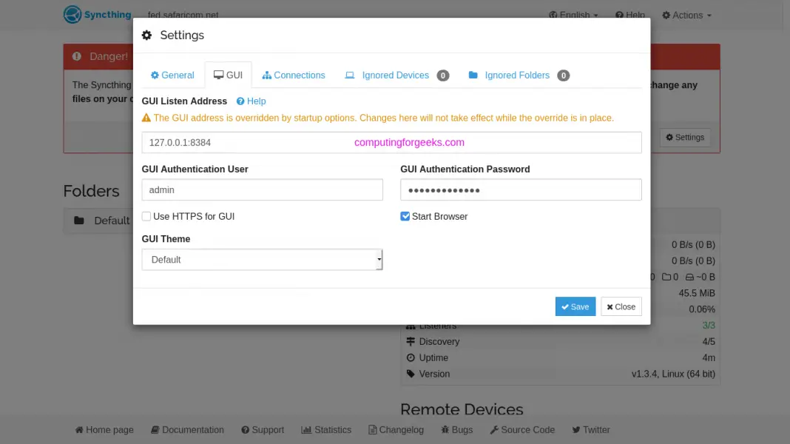This screenshot has width=790, height=444.
Task: Click the clock icon beside Uptime
Action: click(411, 357)
